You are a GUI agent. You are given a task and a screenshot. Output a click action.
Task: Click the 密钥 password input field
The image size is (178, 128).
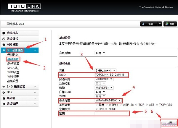tap(112, 113)
